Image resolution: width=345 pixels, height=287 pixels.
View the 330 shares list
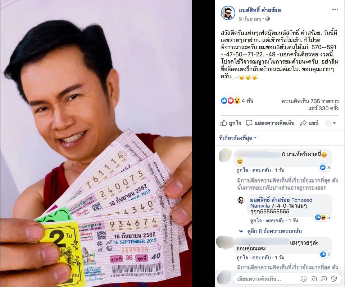click(x=323, y=108)
